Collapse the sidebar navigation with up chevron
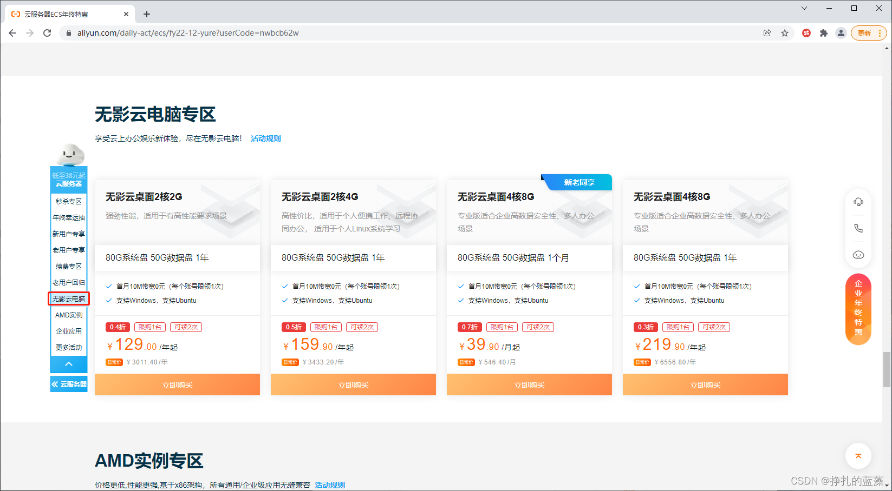This screenshot has width=892, height=491. 69,364
